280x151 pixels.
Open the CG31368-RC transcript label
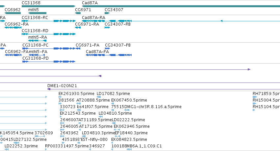click(x=35, y=18)
